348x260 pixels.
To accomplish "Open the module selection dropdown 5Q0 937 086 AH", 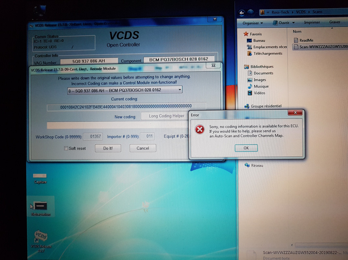I will coord(125,90).
